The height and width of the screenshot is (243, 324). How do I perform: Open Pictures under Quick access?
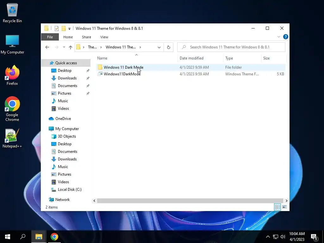(x=65, y=93)
